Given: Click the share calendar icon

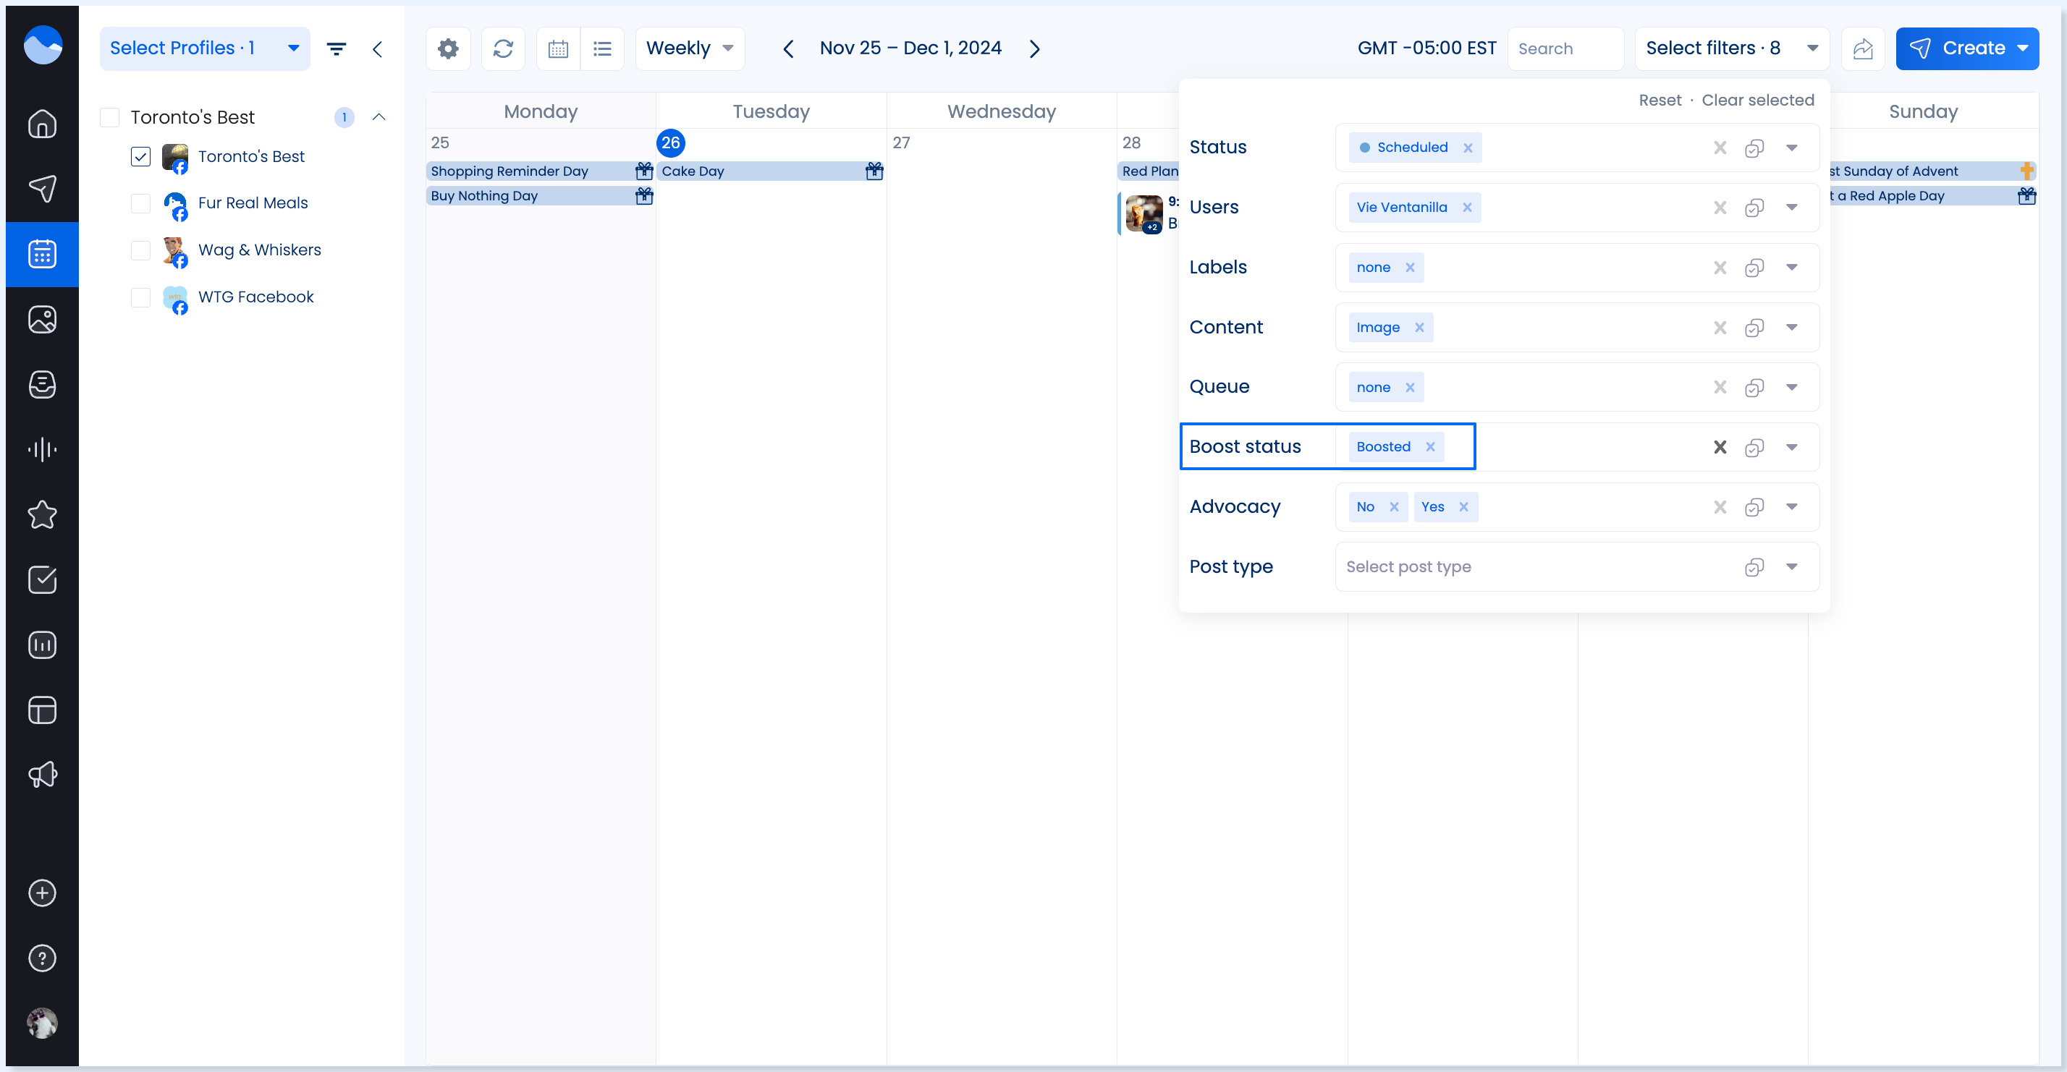Looking at the screenshot, I should click(x=1862, y=48).
